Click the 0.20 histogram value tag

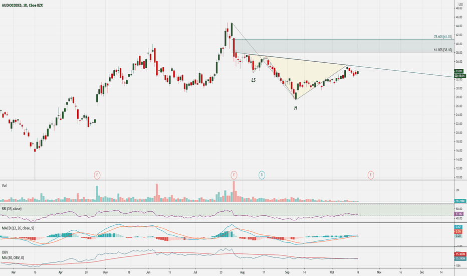458,236
